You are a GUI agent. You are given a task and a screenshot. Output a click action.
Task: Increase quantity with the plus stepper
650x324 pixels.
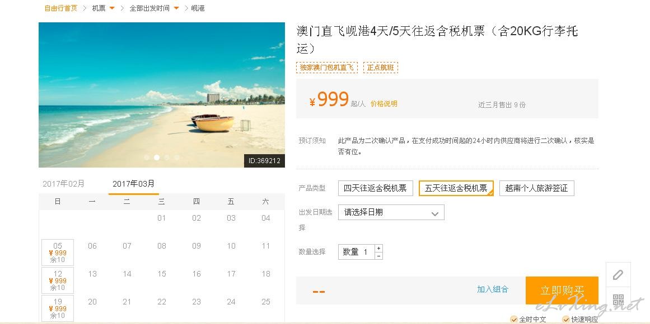[x=378, y=248]
